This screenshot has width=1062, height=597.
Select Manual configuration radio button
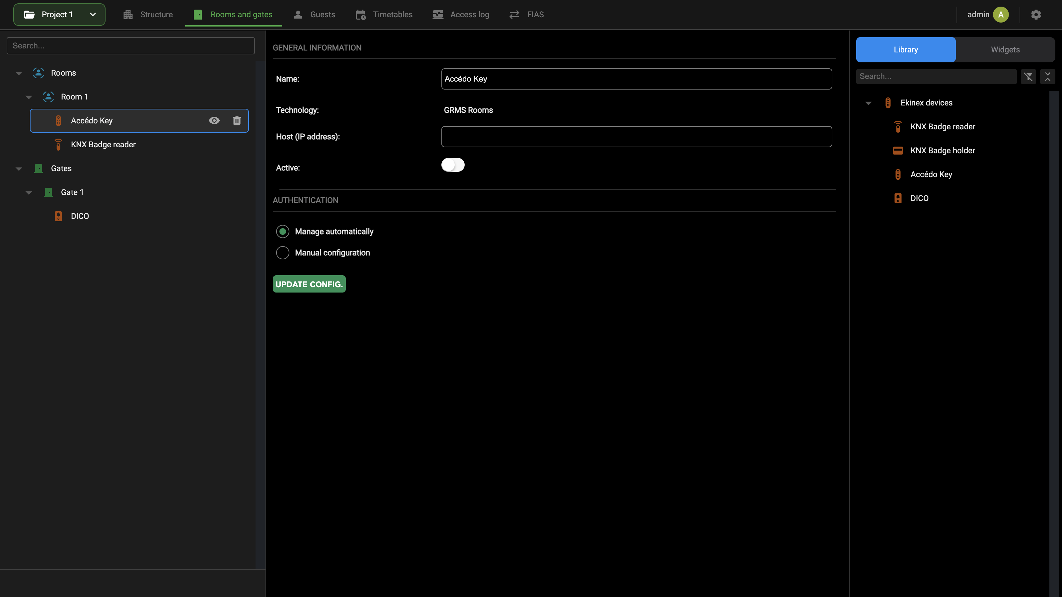click(x=282, y=252)
